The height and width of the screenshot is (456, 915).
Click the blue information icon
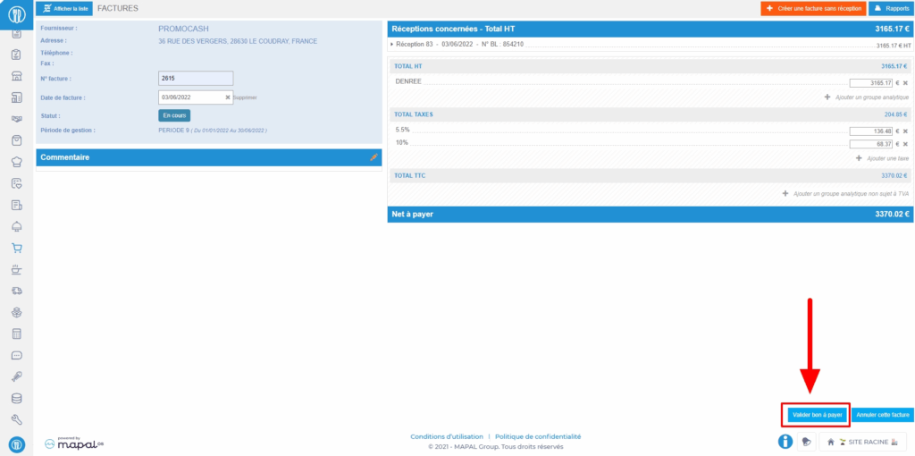(785, 441)
